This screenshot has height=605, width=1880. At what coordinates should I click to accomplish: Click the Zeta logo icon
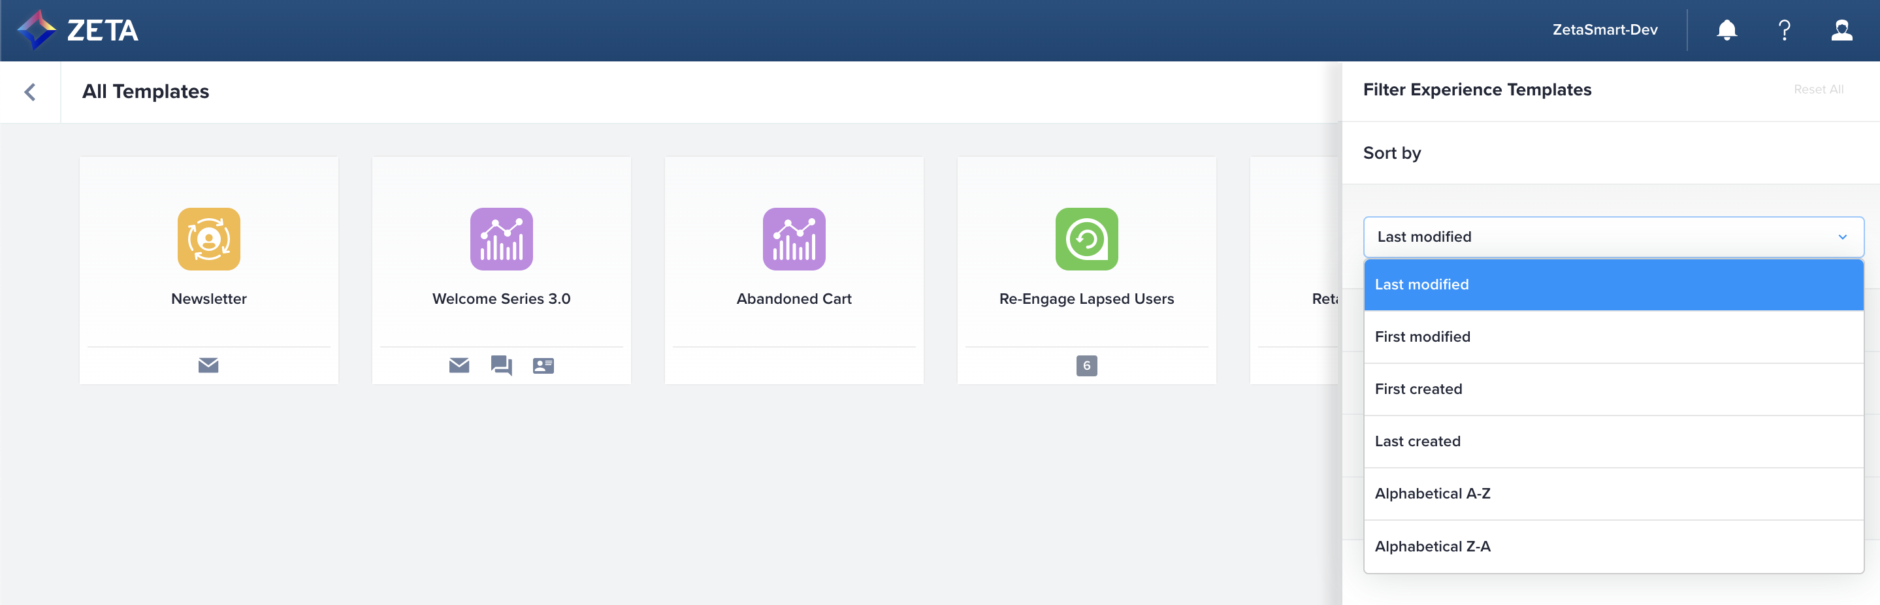(37, 30)
